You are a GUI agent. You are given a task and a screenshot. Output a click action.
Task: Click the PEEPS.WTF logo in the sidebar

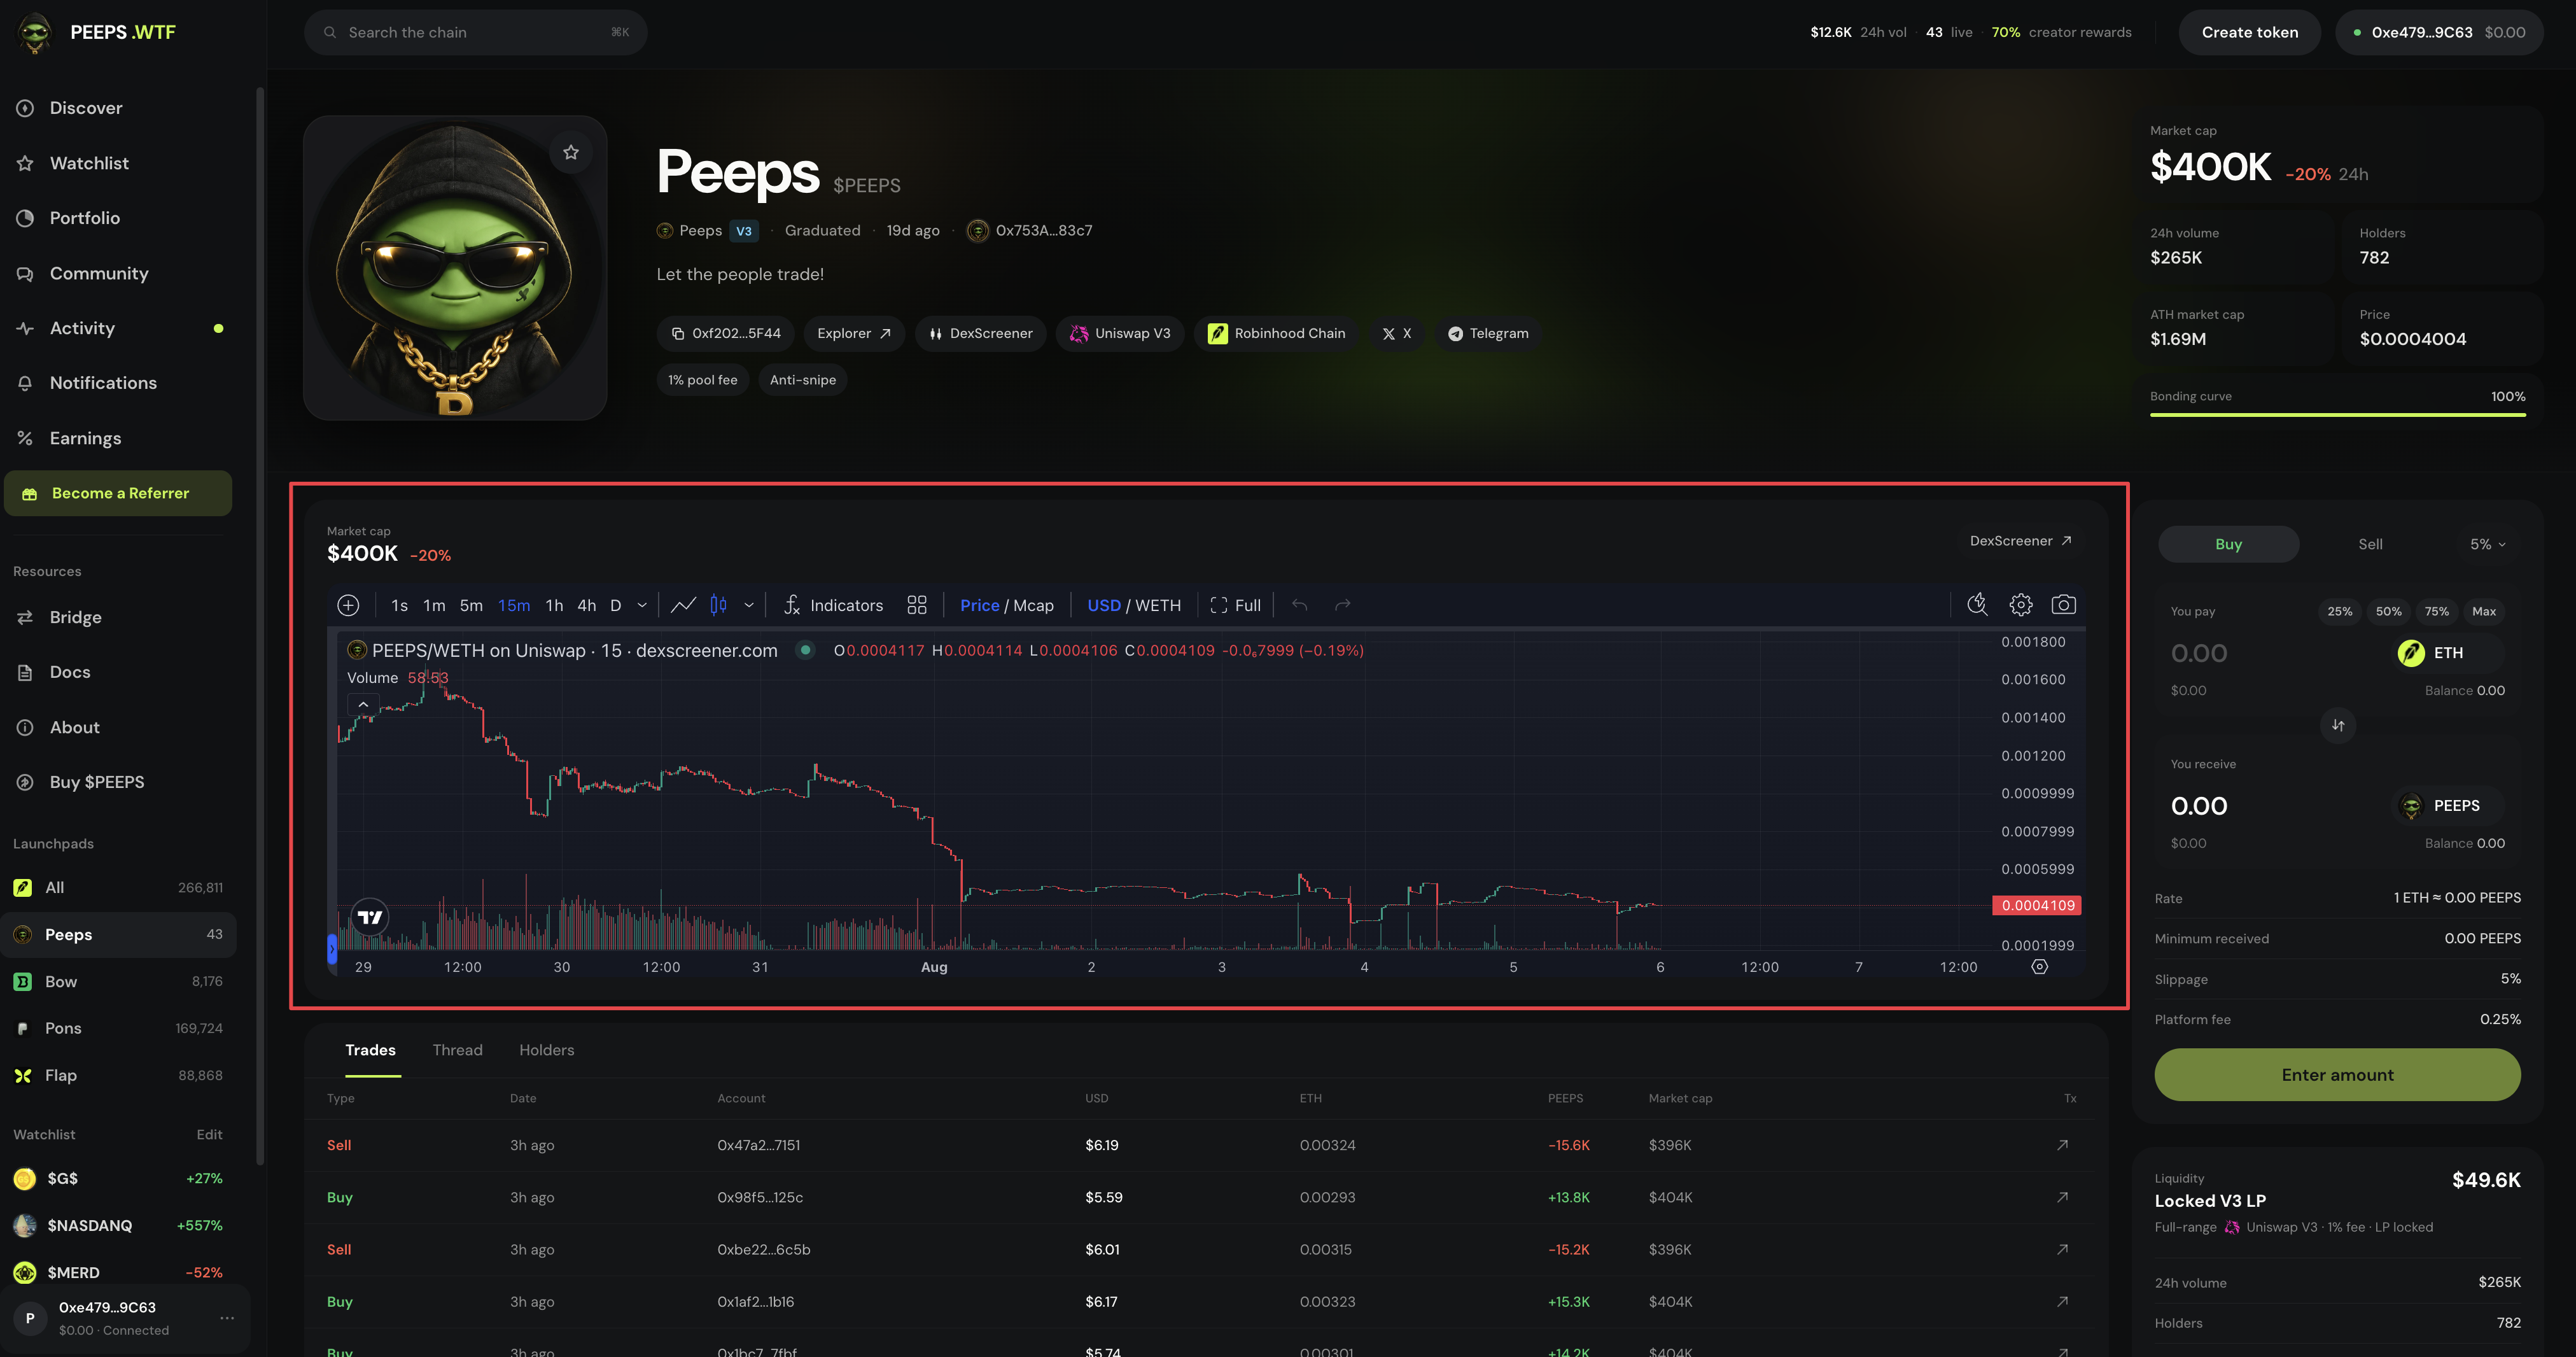(97, 32)
